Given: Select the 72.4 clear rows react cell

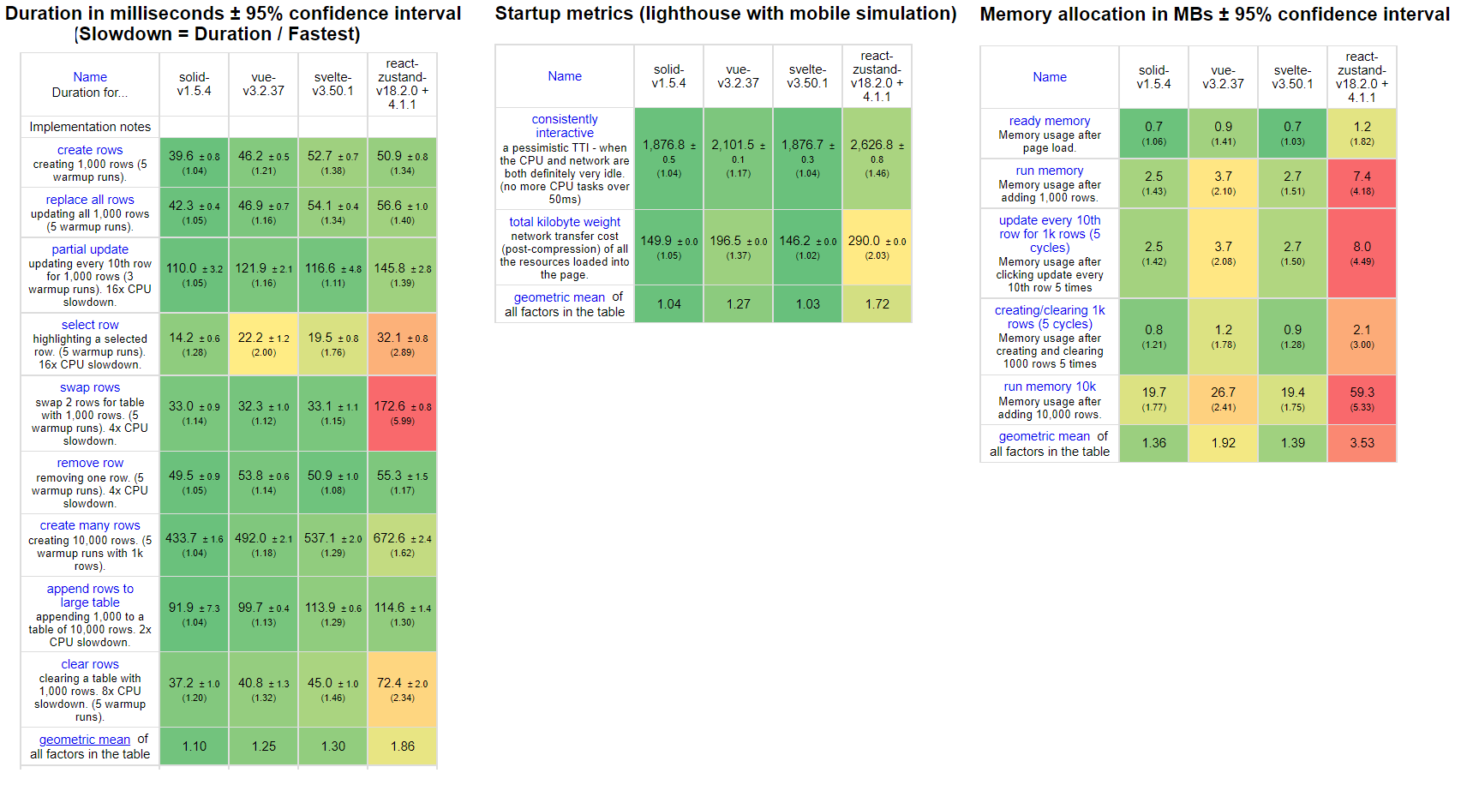Looking at the screenshot, I should click(x=403, y=690).
